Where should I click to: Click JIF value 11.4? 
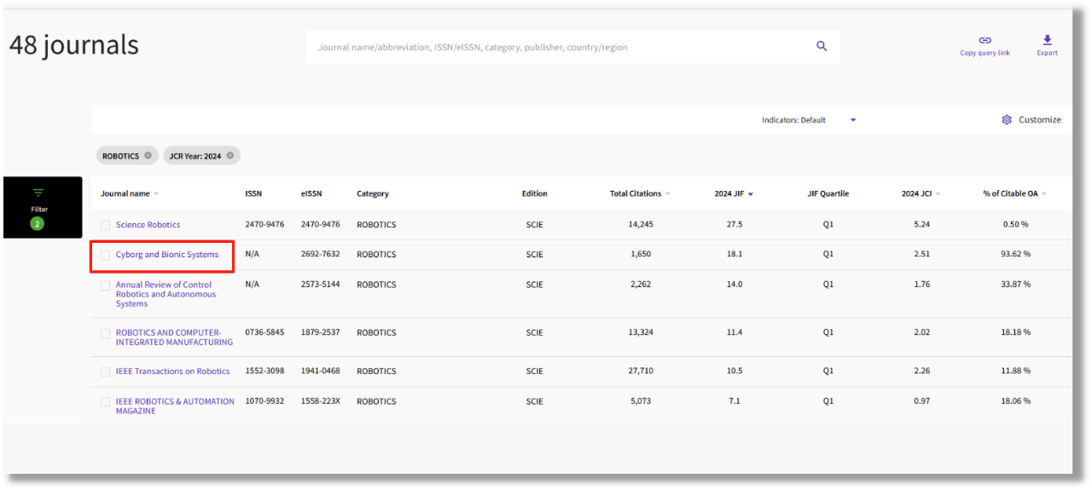735,332
